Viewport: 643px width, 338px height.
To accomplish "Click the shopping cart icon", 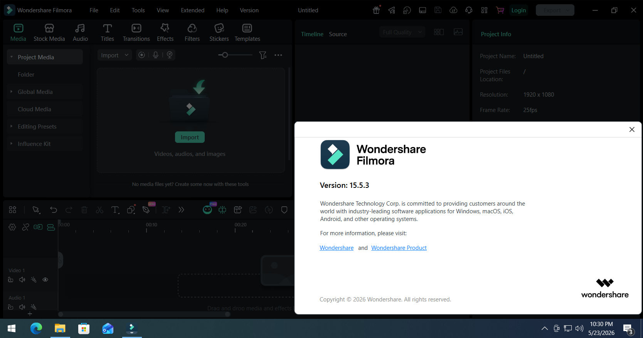I will (500, 10).
